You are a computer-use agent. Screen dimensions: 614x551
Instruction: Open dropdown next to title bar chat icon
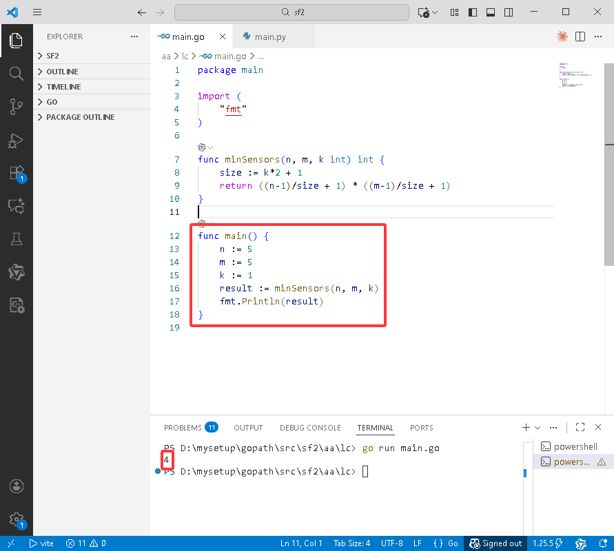point(435,12)
